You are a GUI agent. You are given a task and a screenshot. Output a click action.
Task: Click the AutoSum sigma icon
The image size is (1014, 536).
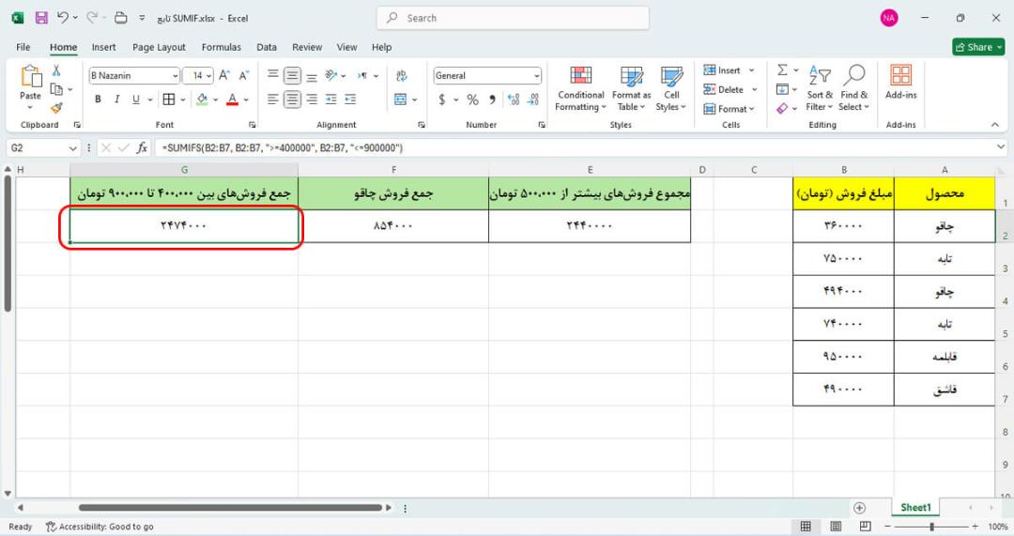pos(782,69)
